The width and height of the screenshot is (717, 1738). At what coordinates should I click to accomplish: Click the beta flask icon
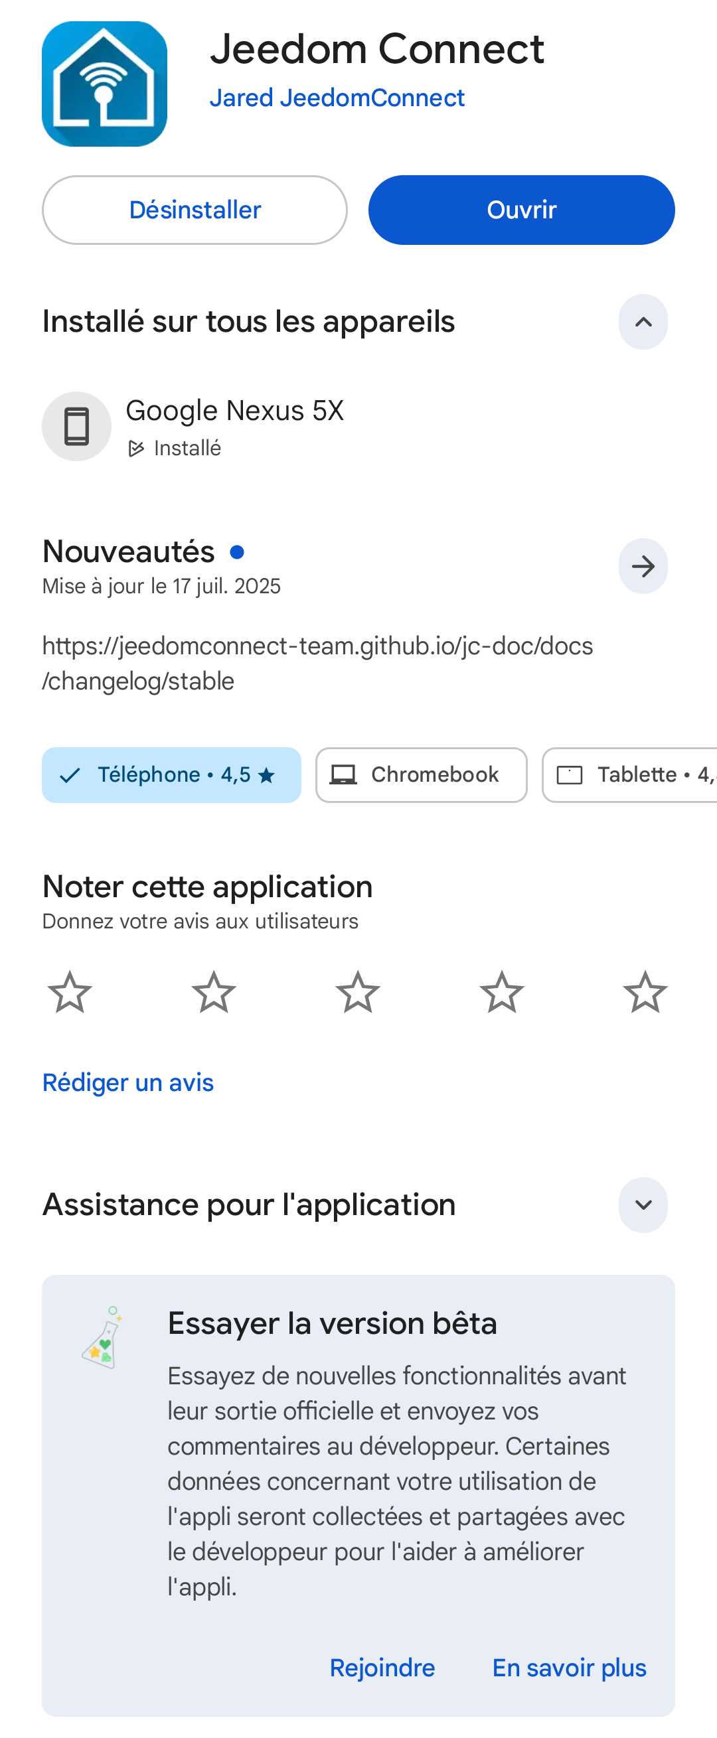[x=102, y=1337]
